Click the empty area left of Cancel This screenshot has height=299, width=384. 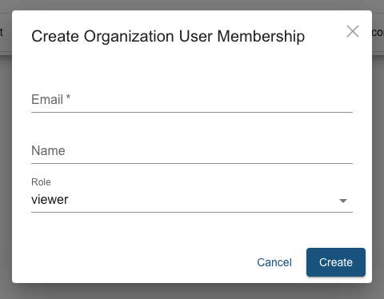click(134, 262)
